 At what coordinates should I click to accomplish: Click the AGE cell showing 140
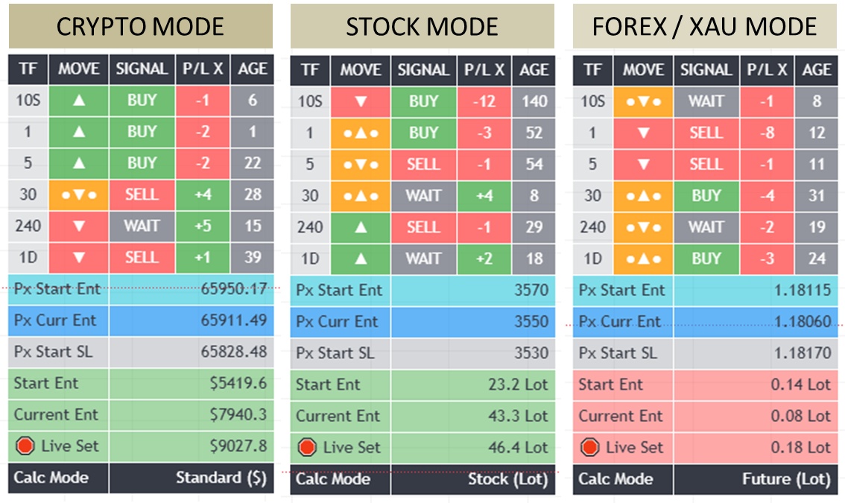pyautogui.click(x=534, y=101)
